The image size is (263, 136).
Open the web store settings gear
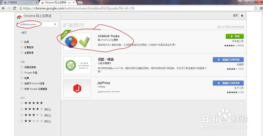242,15
